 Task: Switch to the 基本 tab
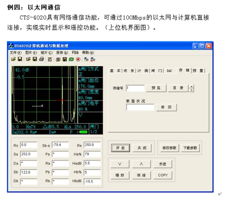tap(115, 71)
